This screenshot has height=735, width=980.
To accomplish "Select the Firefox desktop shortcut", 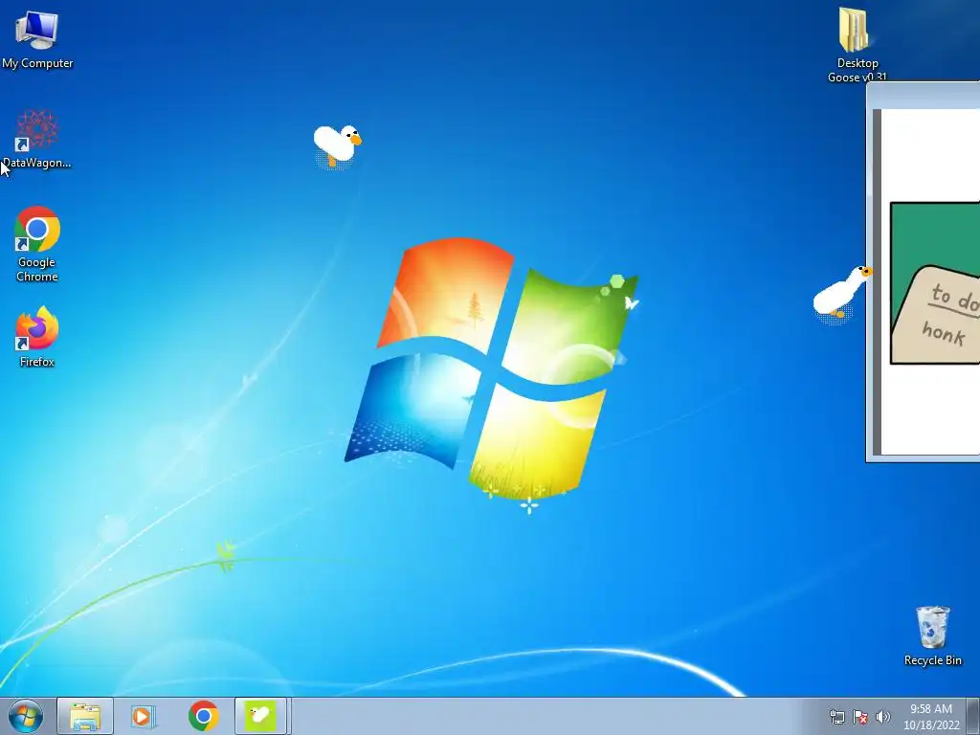I will click(x=37, y=336).
